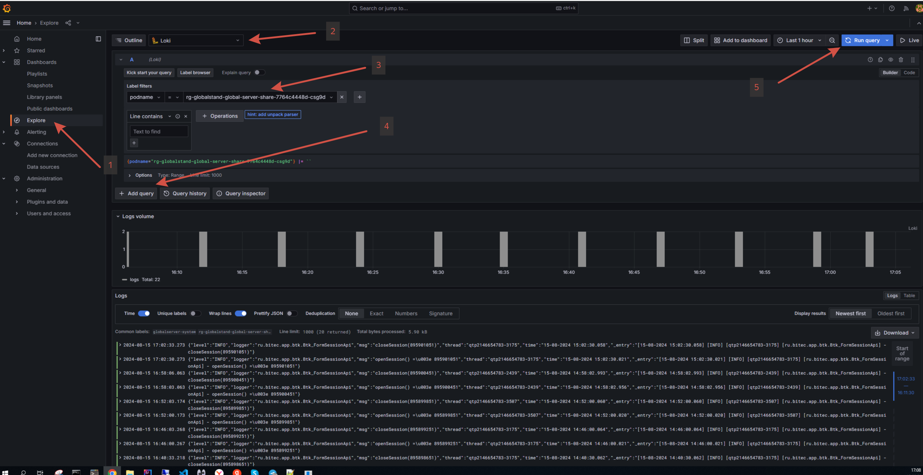Screen dimensions: 923x475
Task: Toggle the Explain query switch
Action: click(x=260, y=72)
